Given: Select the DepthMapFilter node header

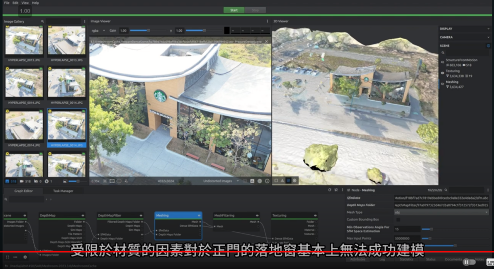Looking at the screenshot, I should 120,215.
